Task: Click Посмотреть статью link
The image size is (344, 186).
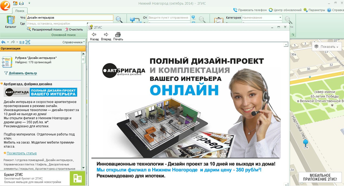Action: click(x=22, y=153)
